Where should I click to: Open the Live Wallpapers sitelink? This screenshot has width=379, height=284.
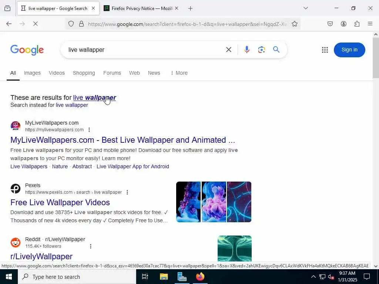click(29, 167)
